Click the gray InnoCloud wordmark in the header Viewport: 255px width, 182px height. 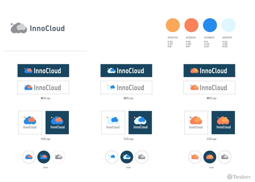[47, 28]
